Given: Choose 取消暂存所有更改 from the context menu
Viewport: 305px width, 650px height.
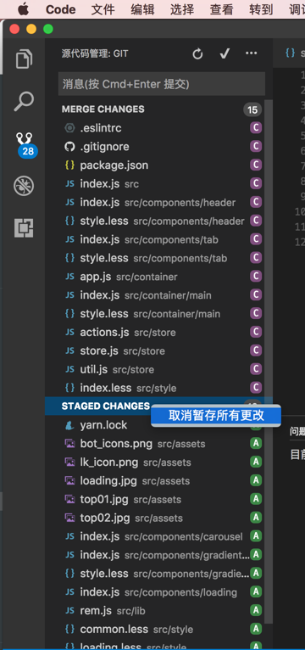Looking at the screenshot, I should (x=216, y=416).
